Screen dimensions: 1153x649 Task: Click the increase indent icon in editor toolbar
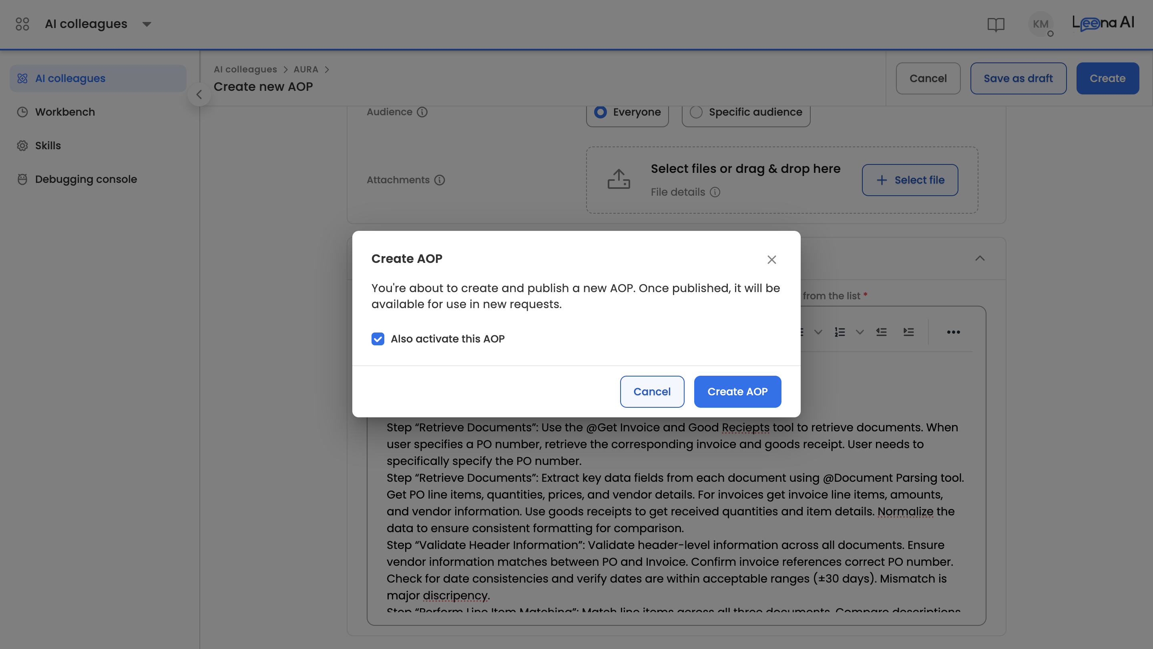coord(908,332)
